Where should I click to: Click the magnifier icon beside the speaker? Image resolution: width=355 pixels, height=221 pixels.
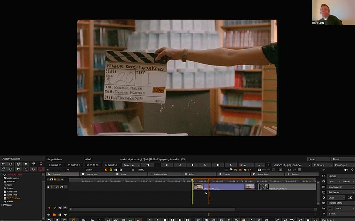tap(352, 170)
